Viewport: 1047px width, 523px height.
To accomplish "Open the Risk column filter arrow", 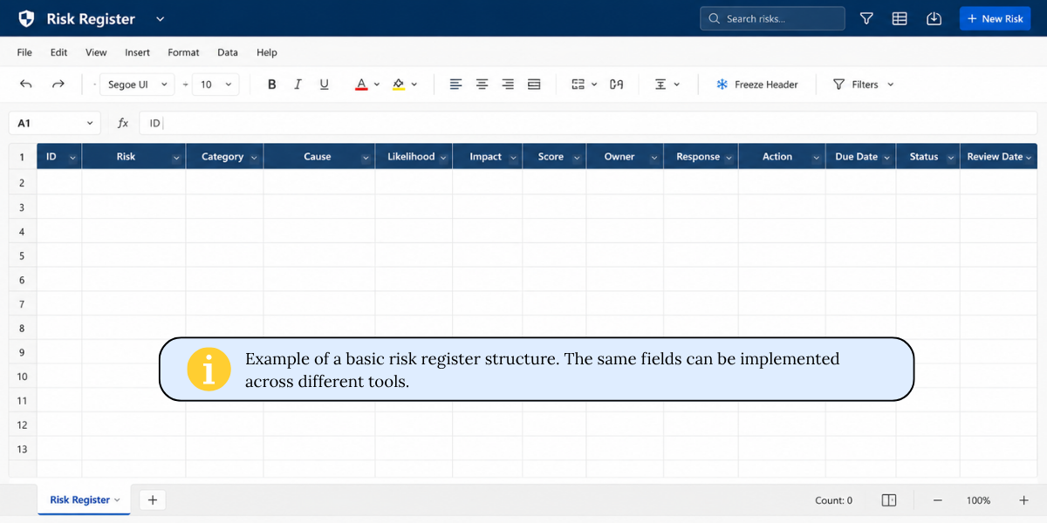I will tap(176, 158).
